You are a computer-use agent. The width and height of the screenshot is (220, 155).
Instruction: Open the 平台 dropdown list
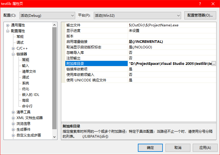137,15
